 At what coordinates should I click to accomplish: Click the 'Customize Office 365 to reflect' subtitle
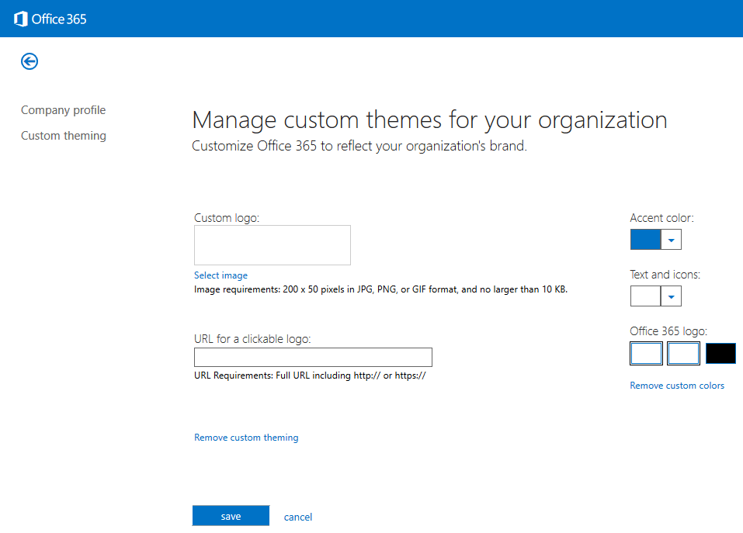click(x=359, y=146)
